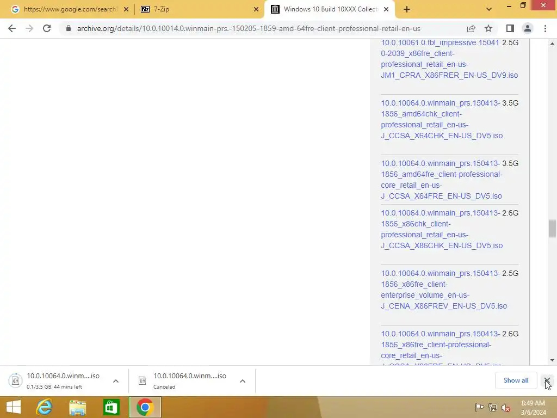Switch to the 7-Zip tab
Viewport: 557px width, 418px height.
(x=199, y=9)
